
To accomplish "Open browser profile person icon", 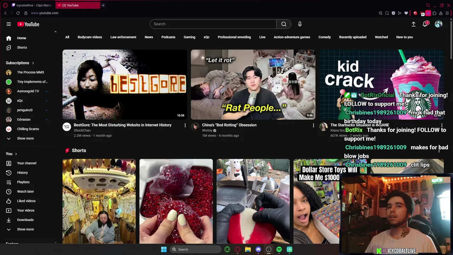I will [441, 13].
